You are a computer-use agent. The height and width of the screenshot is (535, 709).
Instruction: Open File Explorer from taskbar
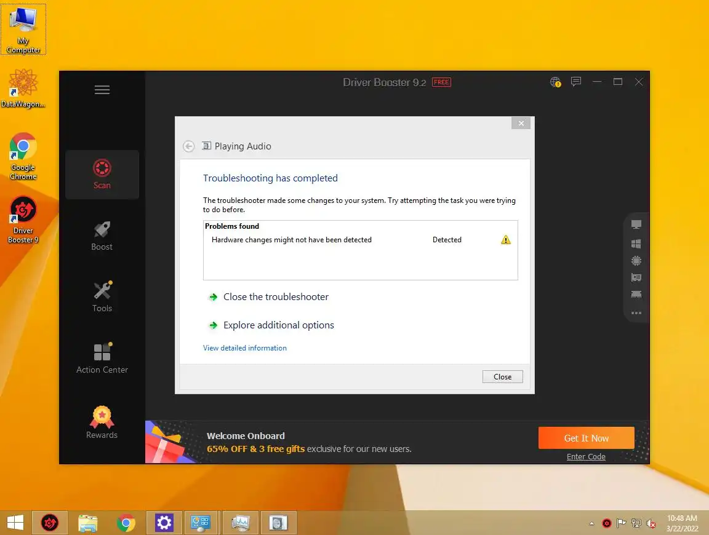click(x=88, y=523)
